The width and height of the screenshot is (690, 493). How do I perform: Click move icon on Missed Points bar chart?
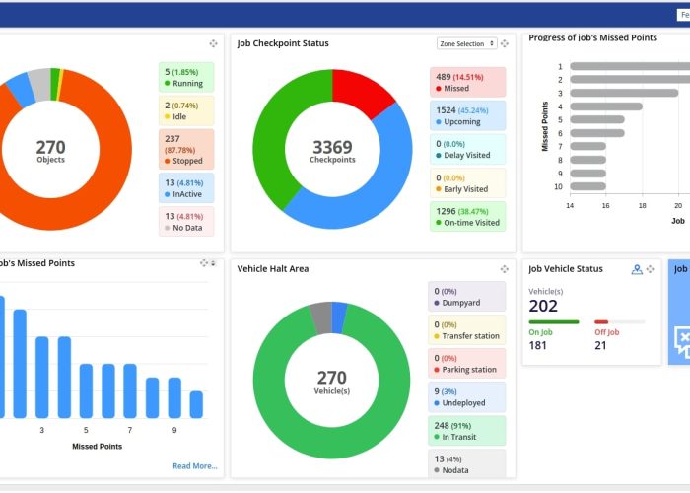click(x=204, y=263)
